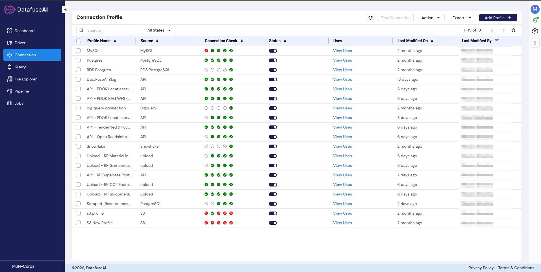Click the Add Profile button
Viewport: 541px width, 272px height.
498,18
